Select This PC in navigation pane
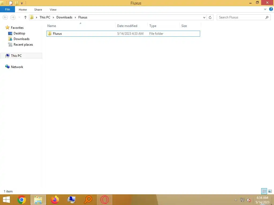The image size is (274, 205). point(21,56)
